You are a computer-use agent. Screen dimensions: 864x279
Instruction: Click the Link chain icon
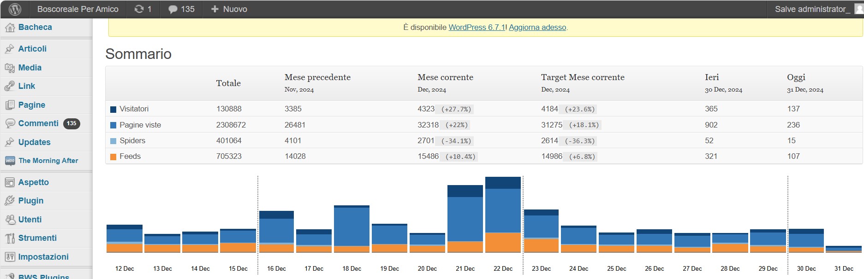click(x=10, y=86)
